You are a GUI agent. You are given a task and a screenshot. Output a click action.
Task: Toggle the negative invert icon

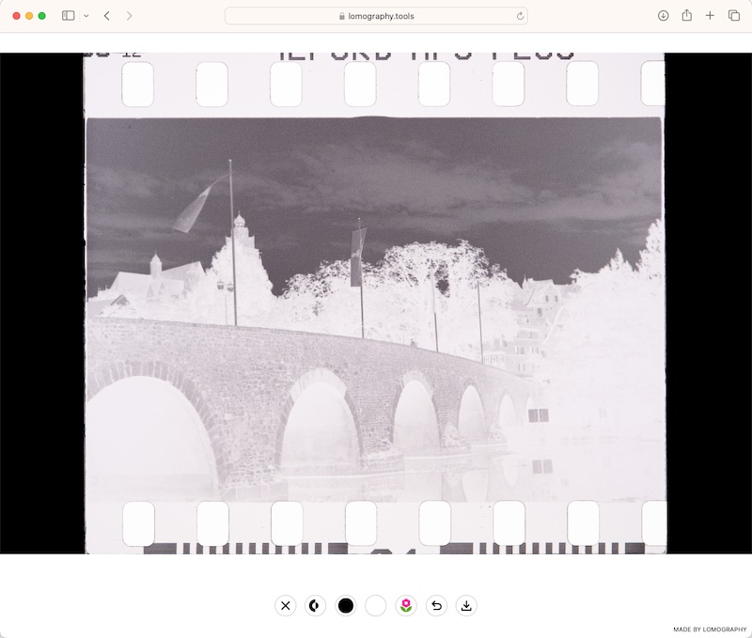click(x=315, y=605)
